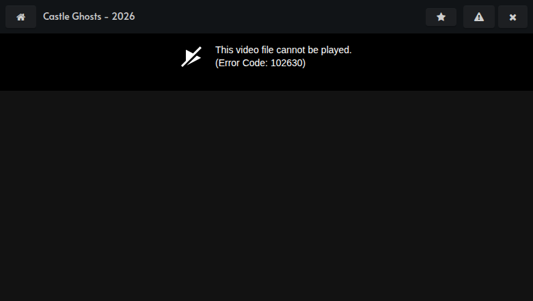Image resolution: width=533 pixels, height=301 pixels.
Task: Click the Error Code 102630 line
Action: (x=260, y=63)
